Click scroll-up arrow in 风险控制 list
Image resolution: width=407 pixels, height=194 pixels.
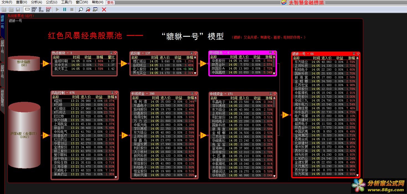point(116,97)
